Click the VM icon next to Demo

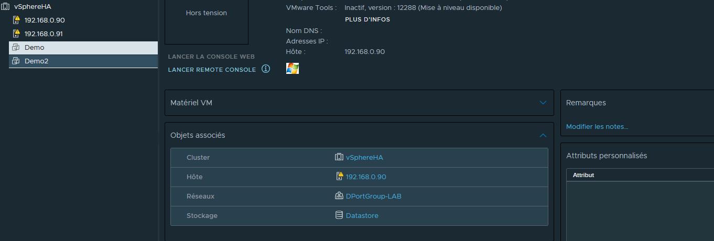[16, 47]
